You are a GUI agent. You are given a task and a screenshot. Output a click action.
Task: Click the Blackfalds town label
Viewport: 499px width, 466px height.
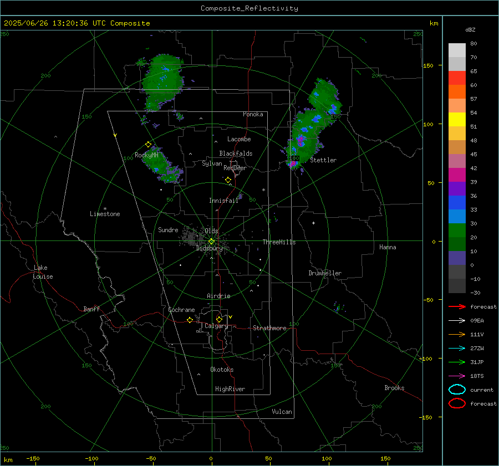(x=236, y=153)
